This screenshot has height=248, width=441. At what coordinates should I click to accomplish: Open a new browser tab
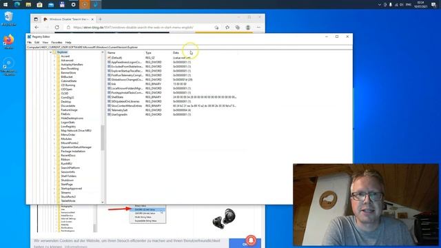point(100,19)
